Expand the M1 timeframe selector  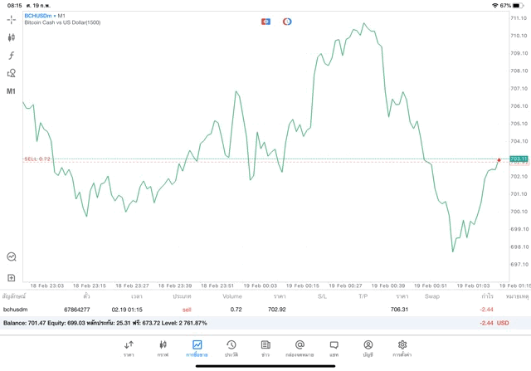(x=12, y=91)
